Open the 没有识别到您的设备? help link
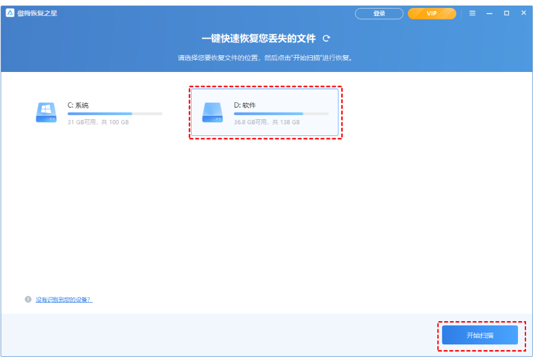This screenshot has width=534, height=358. click(x=64, y=300)
